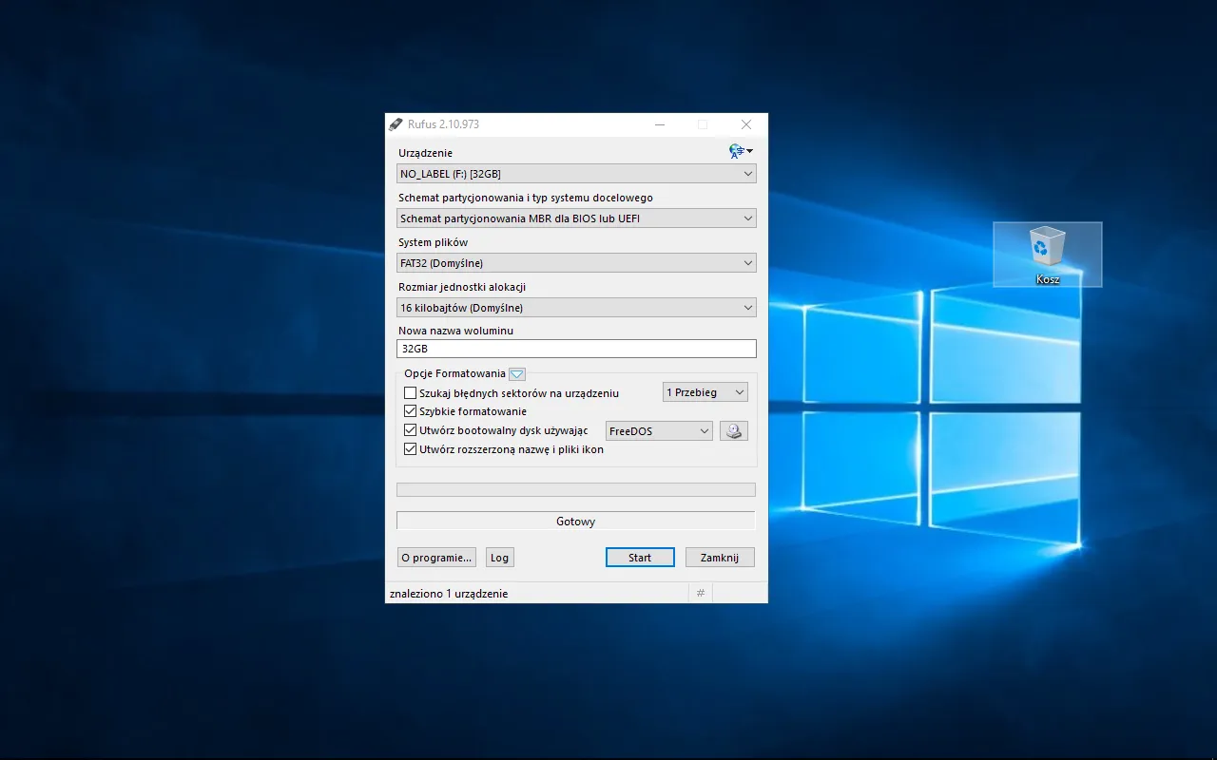Viewport: 1217px width, 760px height.
Task: Open the Log window
Action: click(499, 557)
